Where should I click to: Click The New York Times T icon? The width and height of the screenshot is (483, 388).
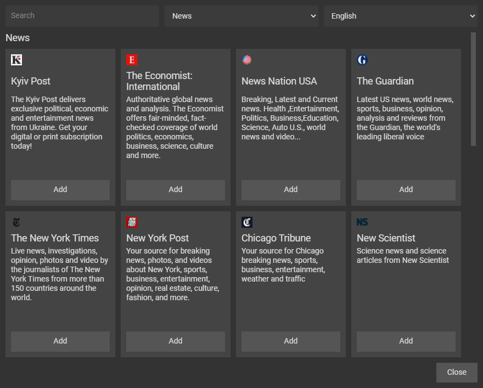click(x=16, y=222)
